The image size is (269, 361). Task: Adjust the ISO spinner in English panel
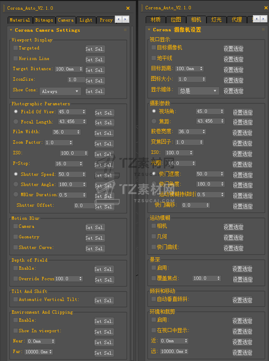pyautogui.click(x=86, y=153)
